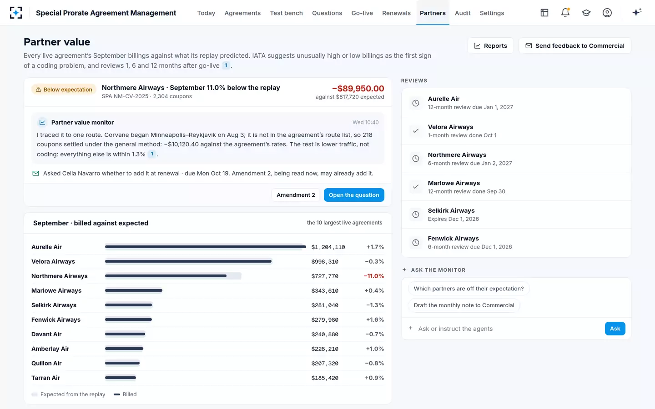Image resolution: width=655 pixels, height=409 pixels.
Task: Open the layout panel icon
Action: [544, 13]
